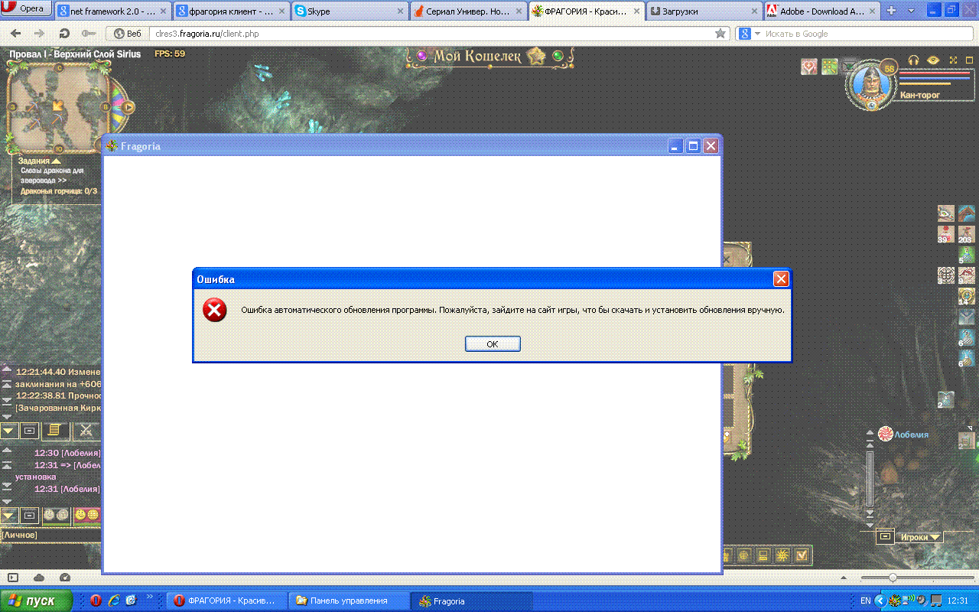Open the пуск Start button

coord(36,601)
